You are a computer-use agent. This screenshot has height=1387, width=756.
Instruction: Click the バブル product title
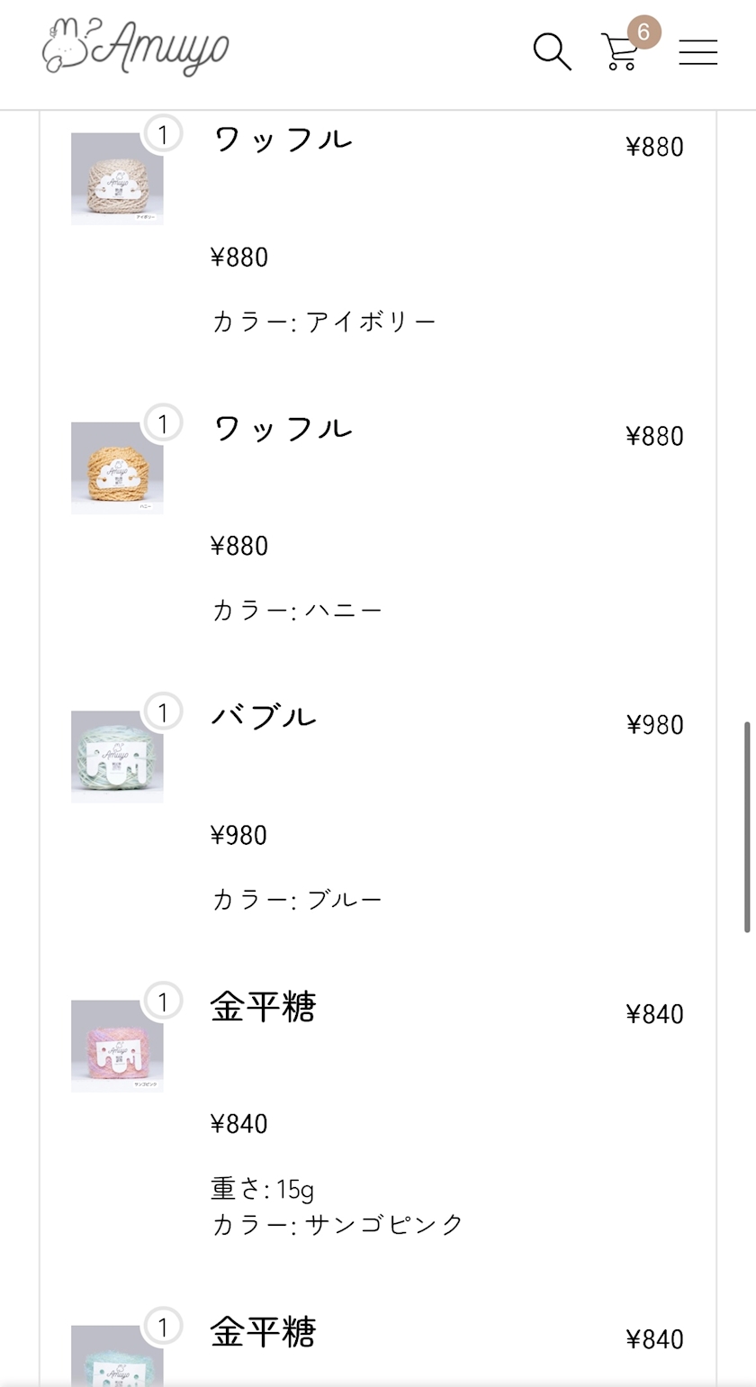coord(264,718)
